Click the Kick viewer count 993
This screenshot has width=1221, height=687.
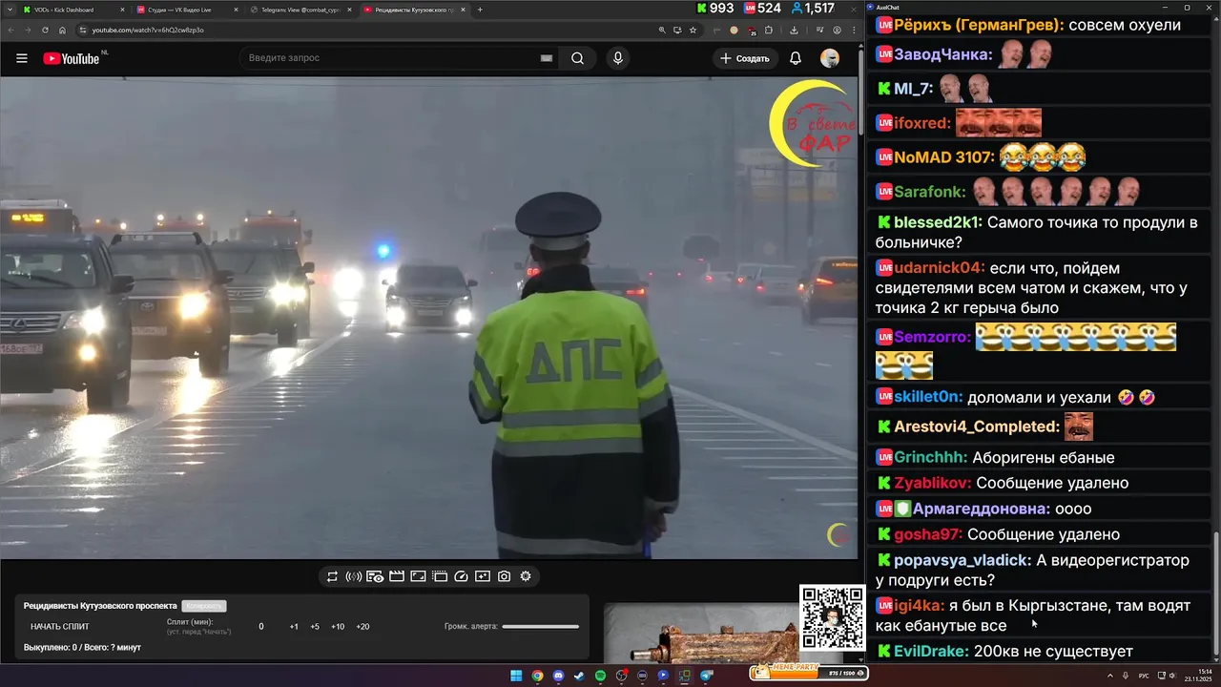point(714,9)
